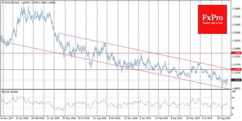The image size is (242, 121).
Task: Select the red 1.16000 price level tag
Action: (236, 53)
